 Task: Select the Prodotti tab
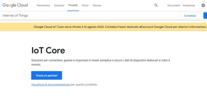tap(73, 5)
